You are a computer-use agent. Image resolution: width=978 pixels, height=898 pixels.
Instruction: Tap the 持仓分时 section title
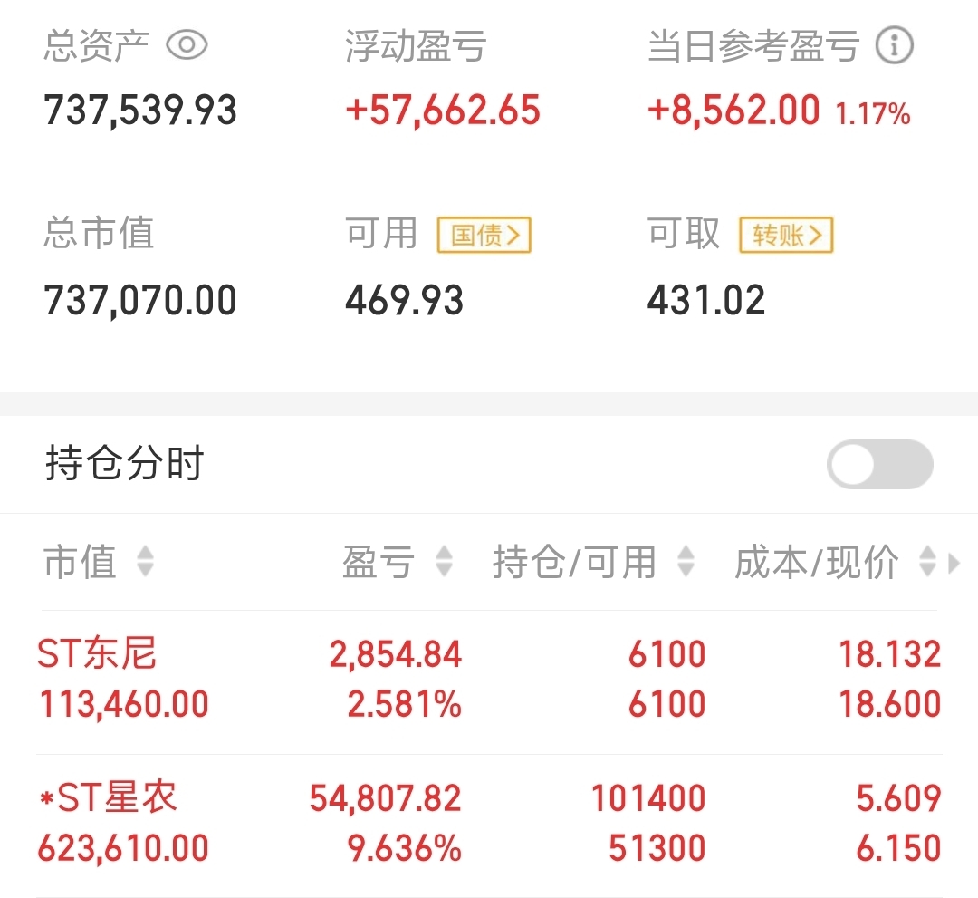[x=124, y=463]
